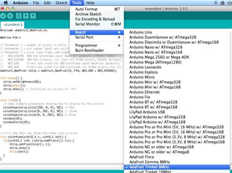This screenshot has height=173, width=232.
Task: Select Arduino Duemilanove w/ ATmega328
Action: coord(177,37)
